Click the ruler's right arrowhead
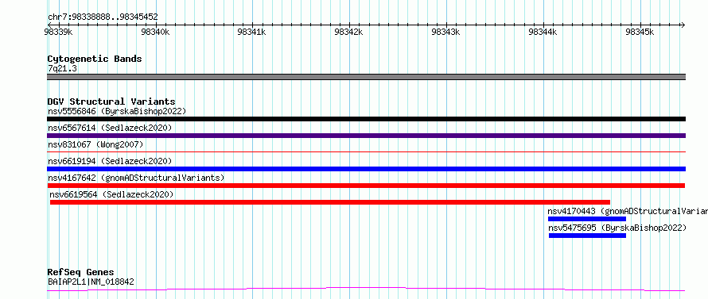The image size is (708, 299). (x=683, y=25)
